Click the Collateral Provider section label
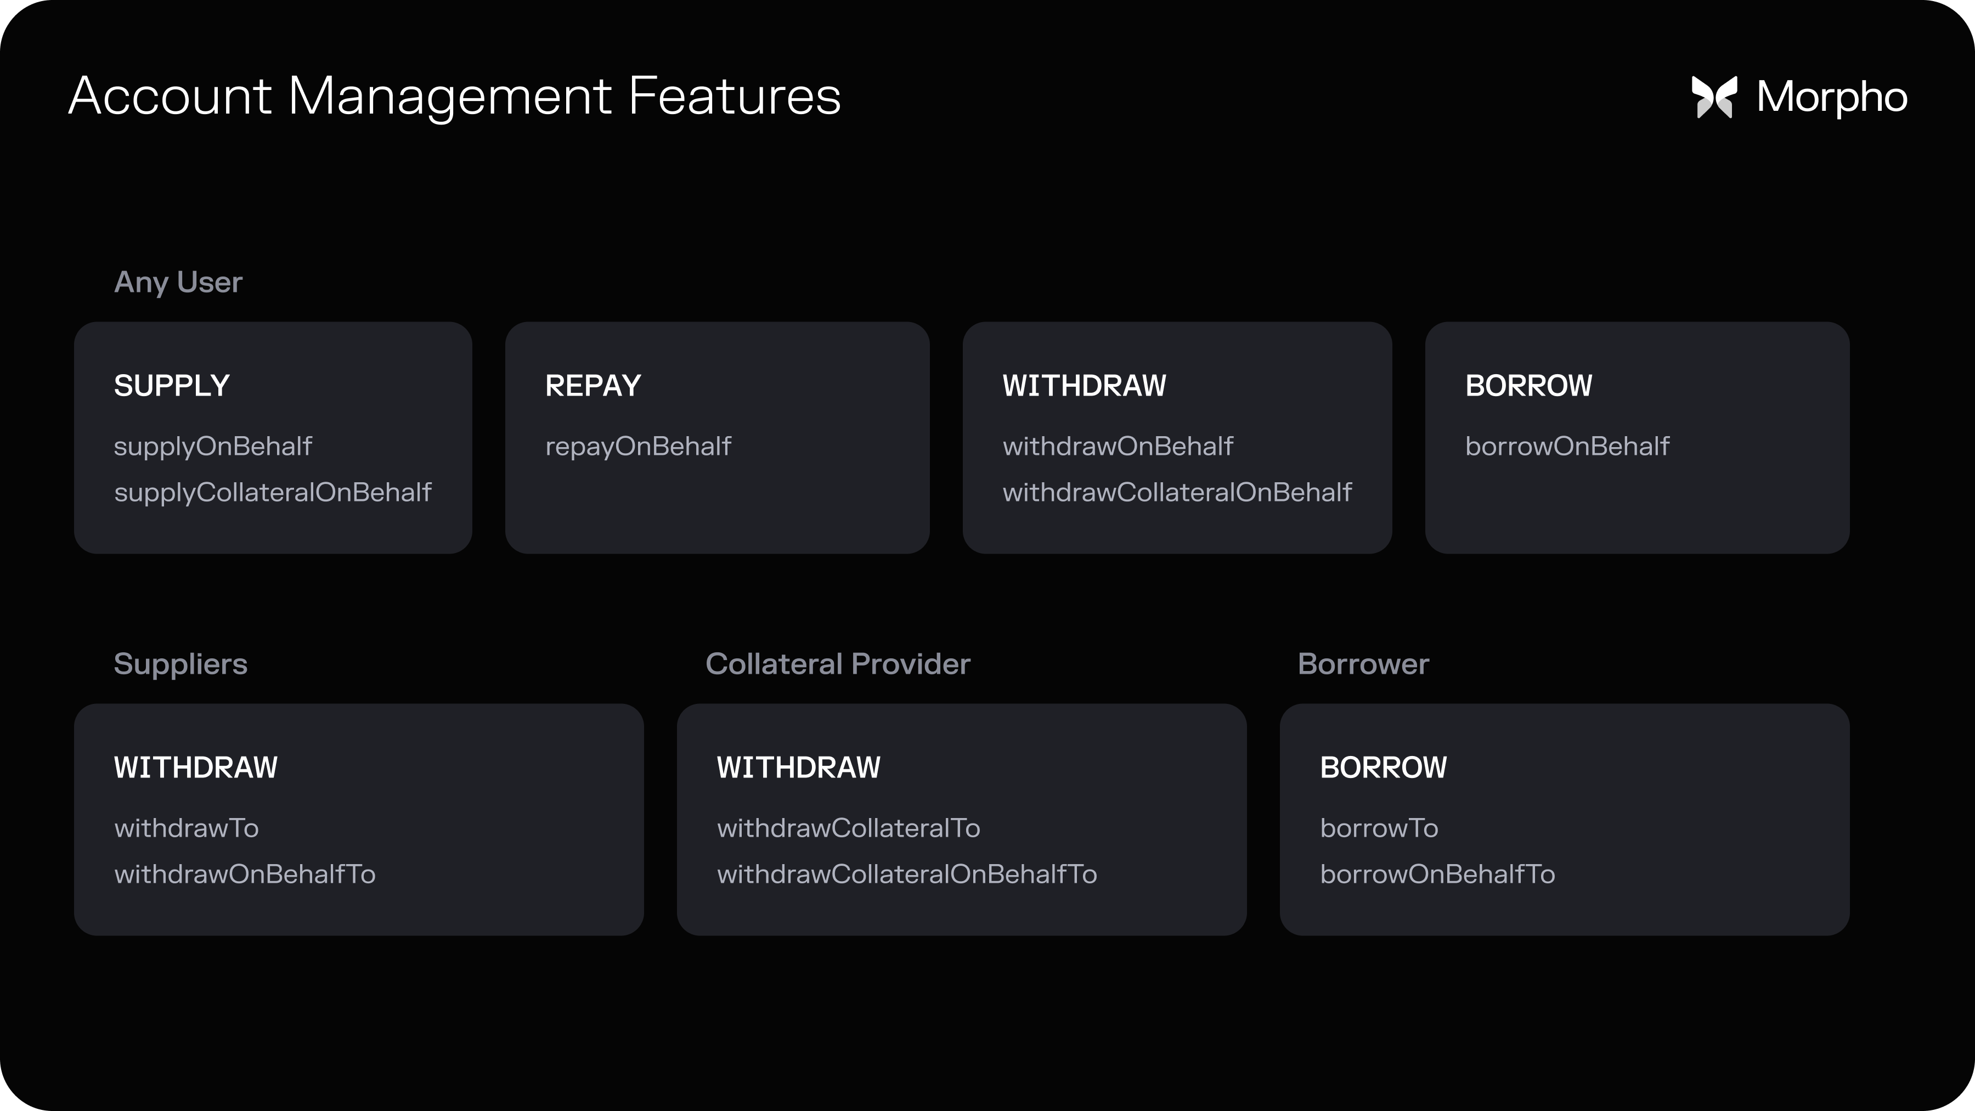The height and width of the screenshot is (1111, 1975). point(837,664)
